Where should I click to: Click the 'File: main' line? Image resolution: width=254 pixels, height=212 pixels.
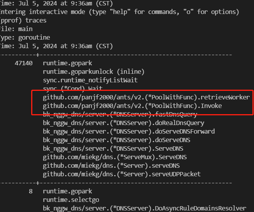[x=16, y=29]
